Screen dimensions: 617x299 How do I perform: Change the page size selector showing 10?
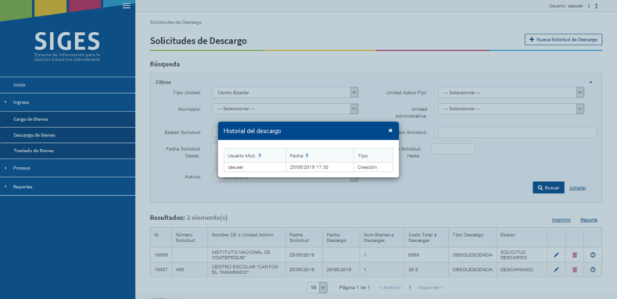(x=317, y=287)
